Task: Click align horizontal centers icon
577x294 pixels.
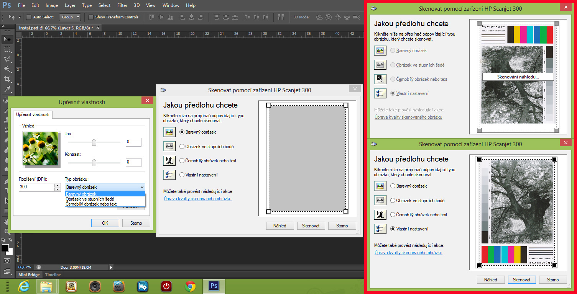Action: pos(191,17)
